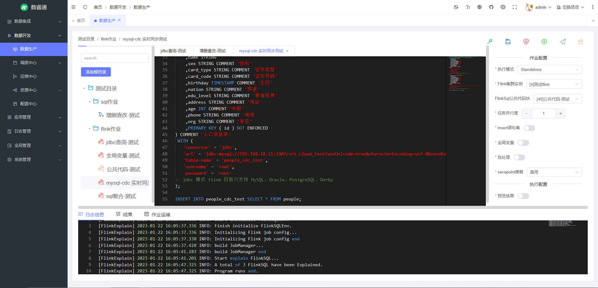Open 运维中心 in the sidebar
This screenshot has width=598, height=288.
tap(34, 76)
